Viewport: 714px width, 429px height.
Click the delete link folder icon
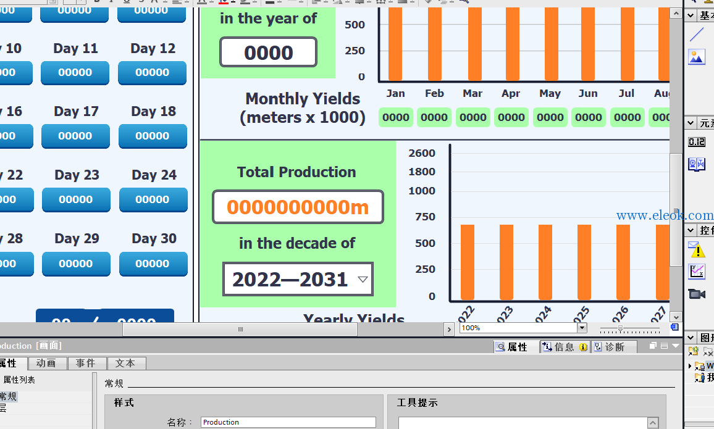click(x=708, y=351)
